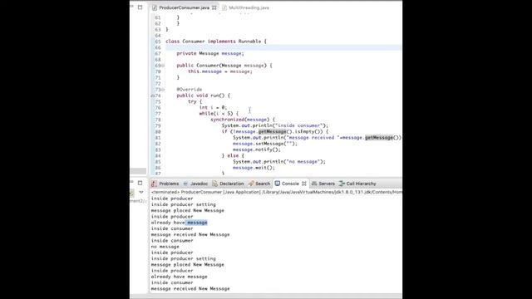This screenshot has height=299, width=532.
Task: Click the Console monitor icon
Action: (278, 184)
